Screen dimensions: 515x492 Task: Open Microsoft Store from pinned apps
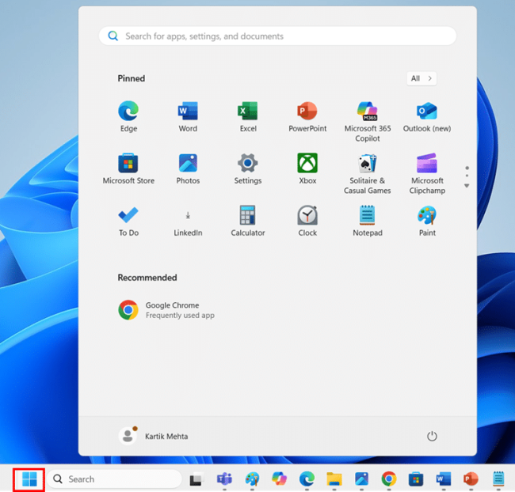click(128, 168)
